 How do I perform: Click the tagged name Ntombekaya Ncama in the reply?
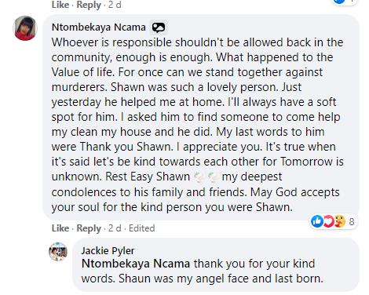pyautogui.click(x=136, y=264)
